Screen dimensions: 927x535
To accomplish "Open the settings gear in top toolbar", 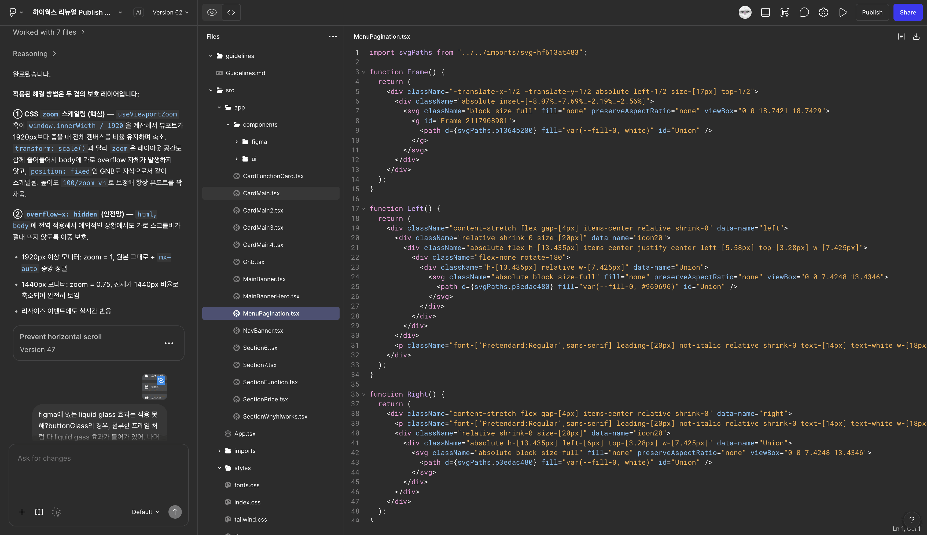I will pos(823,12).
